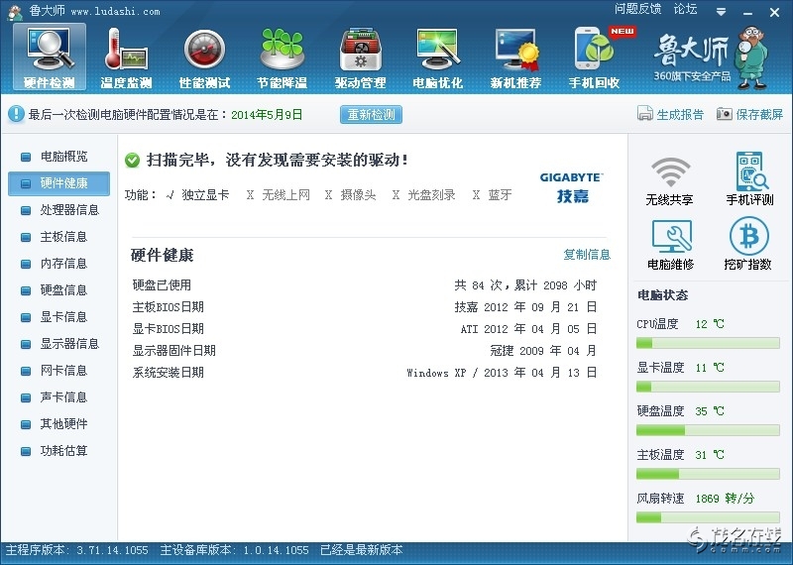This screenshot has height=565, width=793.
Task: Click the 蓝牙 feature label
Action: (x=500, y=194)
